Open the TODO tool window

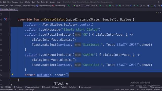(8, 87)
